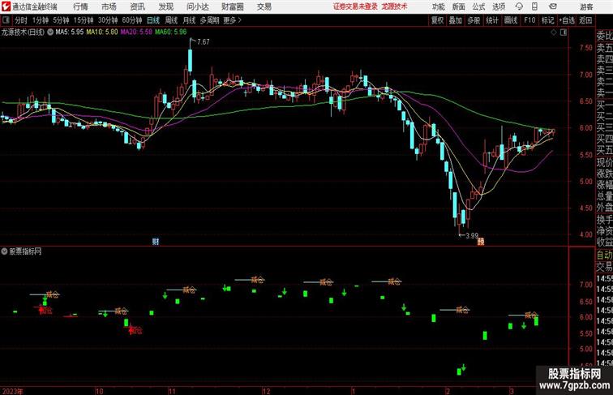This screenshot has width=613, height=395.
Task: Click the 自动 label in right panel
Action: [x=604, y=255]
